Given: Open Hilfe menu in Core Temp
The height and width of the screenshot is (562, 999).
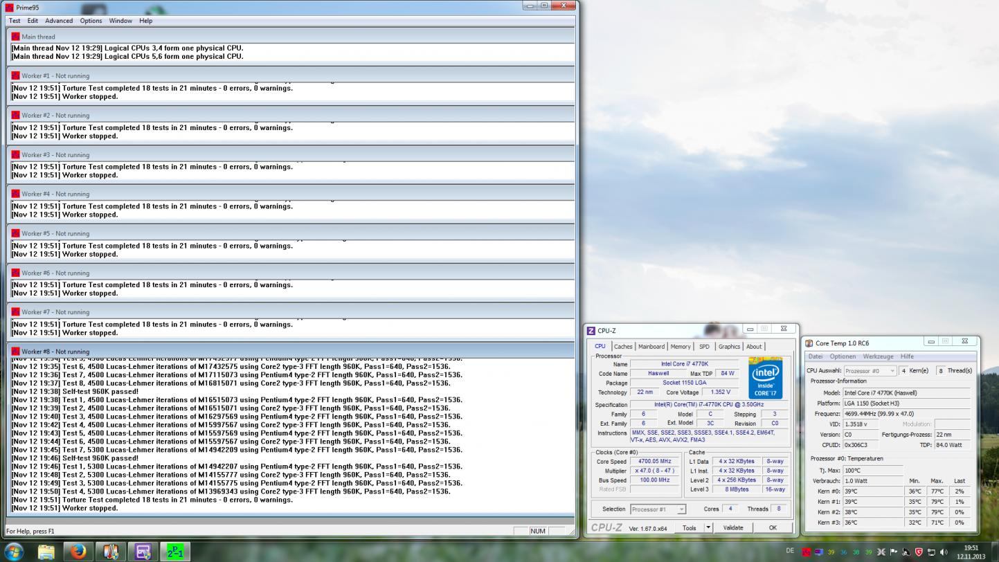Looking at the screenshot, I should tap(907, 356).
